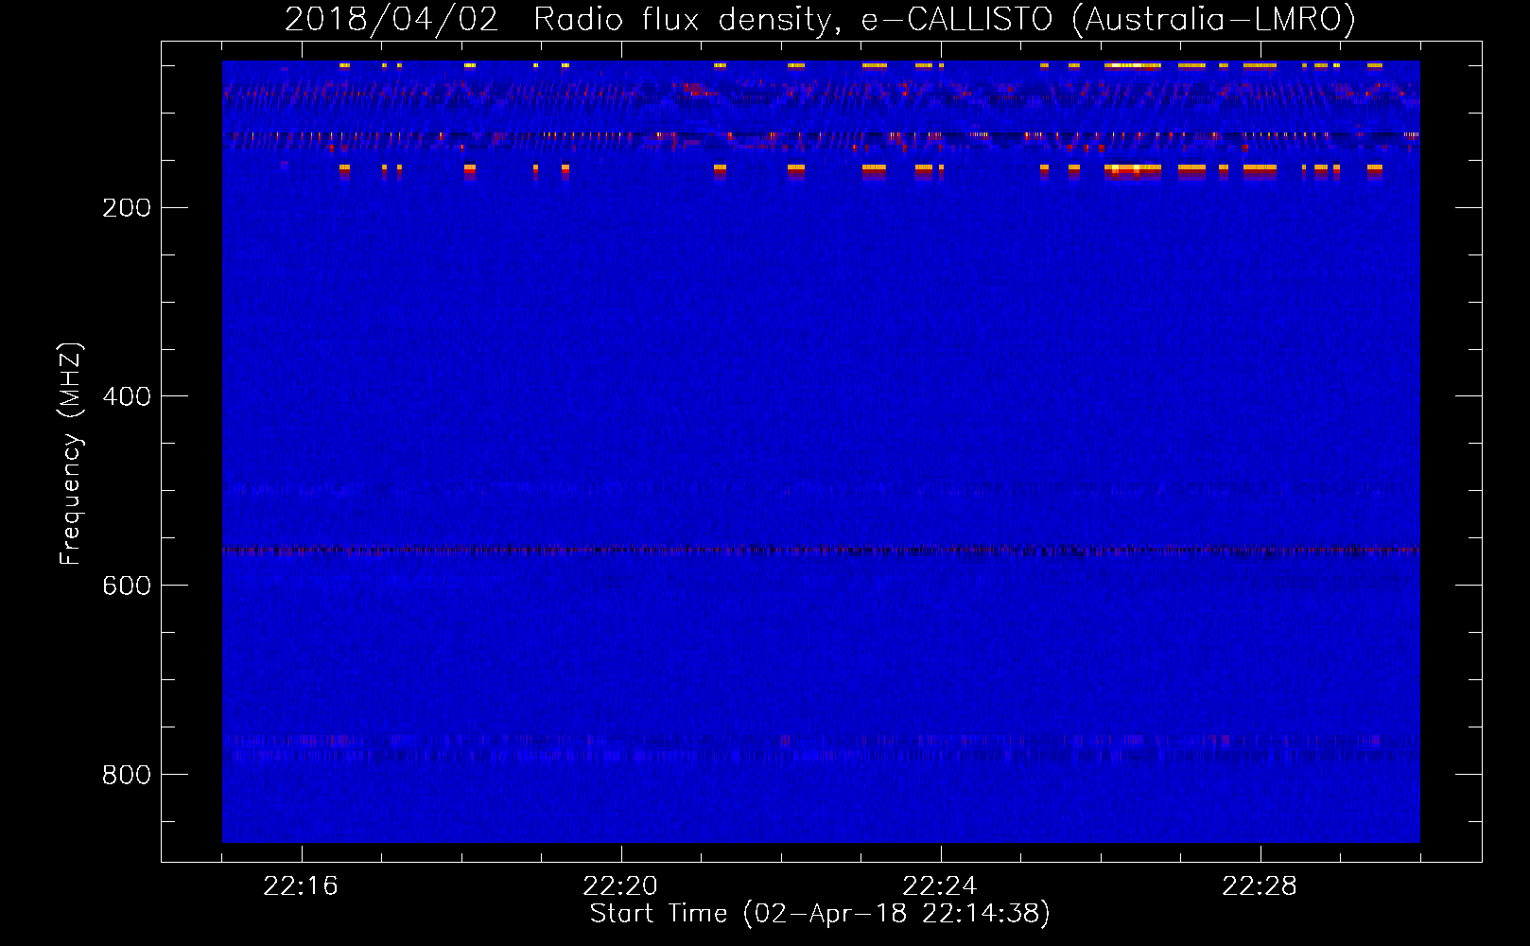The image size is (1530, 946).
Task: Select the 'Frequency (MHZ)' axis label
Action: coord(71,454)
